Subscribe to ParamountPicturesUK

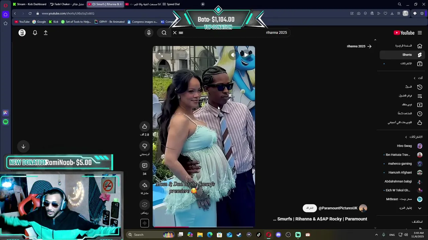(x=310, y=208)
